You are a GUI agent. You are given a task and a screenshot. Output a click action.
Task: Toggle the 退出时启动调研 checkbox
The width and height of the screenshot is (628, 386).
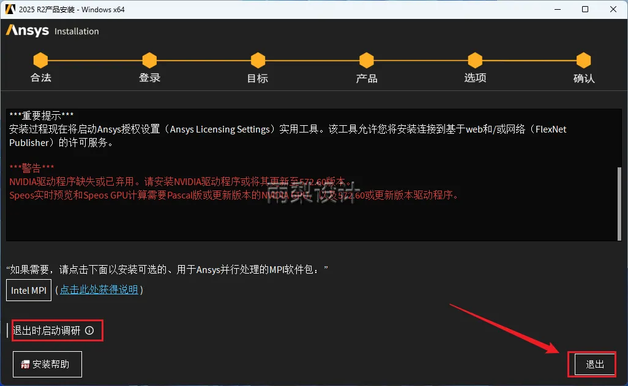pyautogui.click(x=7, y=330)
